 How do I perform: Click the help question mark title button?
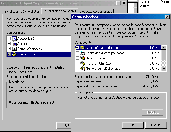pos(119,3)
